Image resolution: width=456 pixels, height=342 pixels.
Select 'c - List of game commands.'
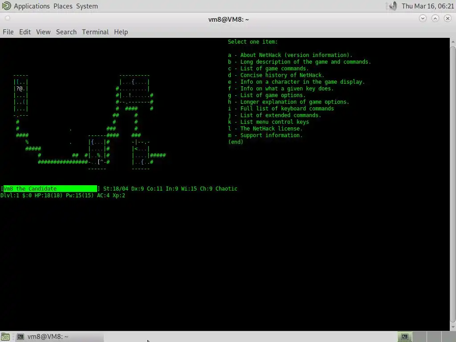268,69
